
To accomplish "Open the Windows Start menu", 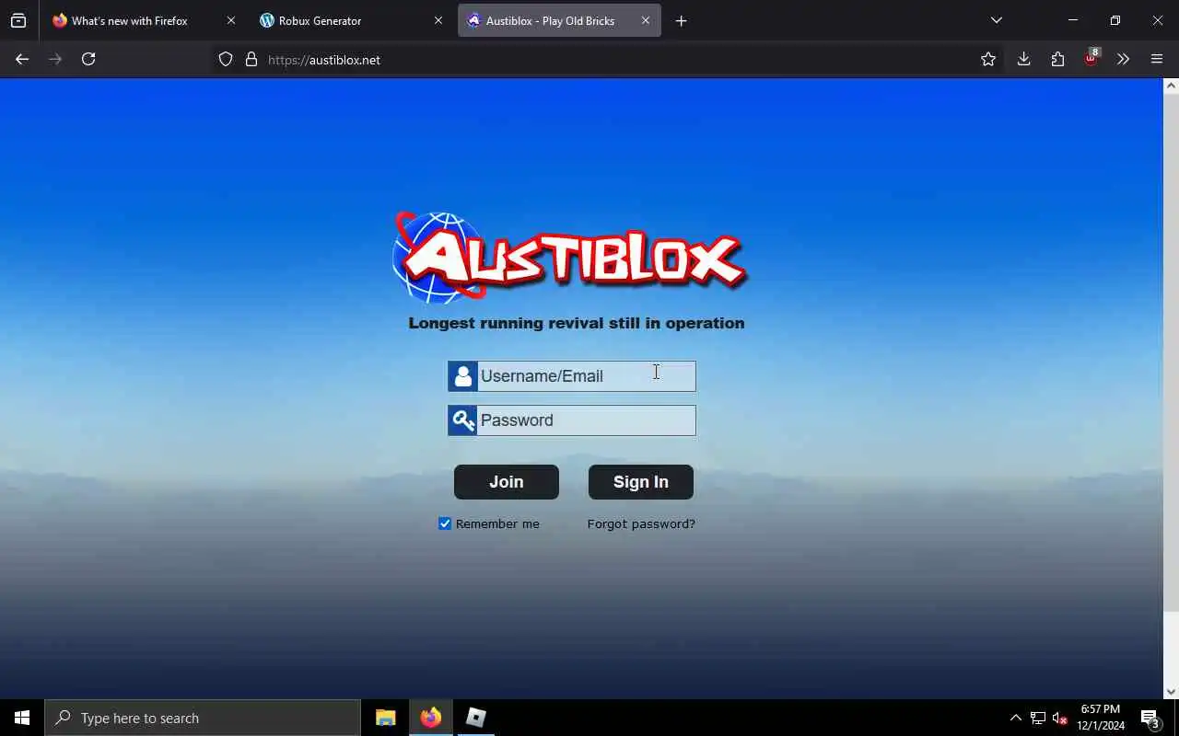I will pyautogui.click(x=22, y=718).
